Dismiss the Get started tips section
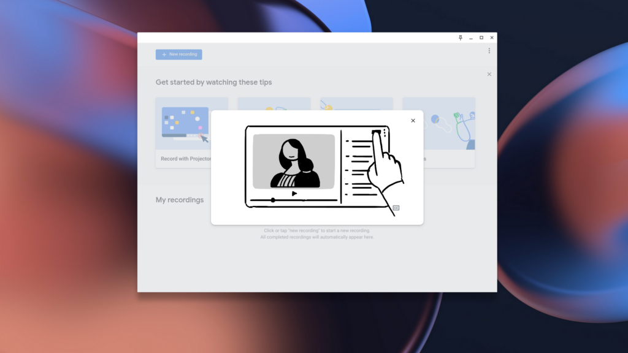The height and width of the screenshot is (353, 628). (x=489, y=74)
